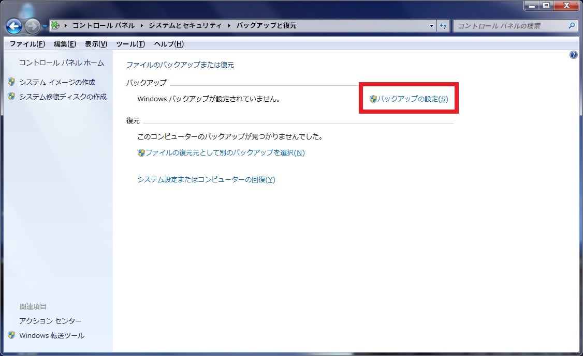
Task: Go to コントロール パネル ホーム
Action: click(61, 63)
